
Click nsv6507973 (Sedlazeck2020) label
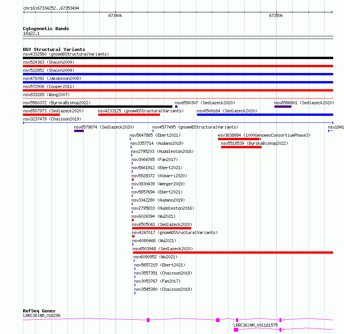pos(53,111)
